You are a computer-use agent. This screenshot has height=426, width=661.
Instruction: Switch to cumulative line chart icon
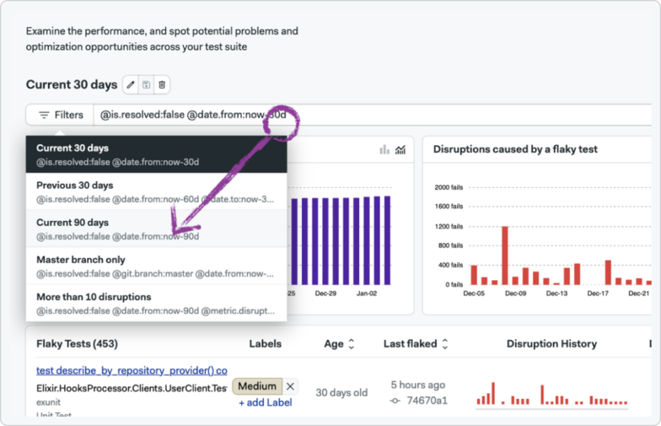pyautogui.click(x=400, y=149)
